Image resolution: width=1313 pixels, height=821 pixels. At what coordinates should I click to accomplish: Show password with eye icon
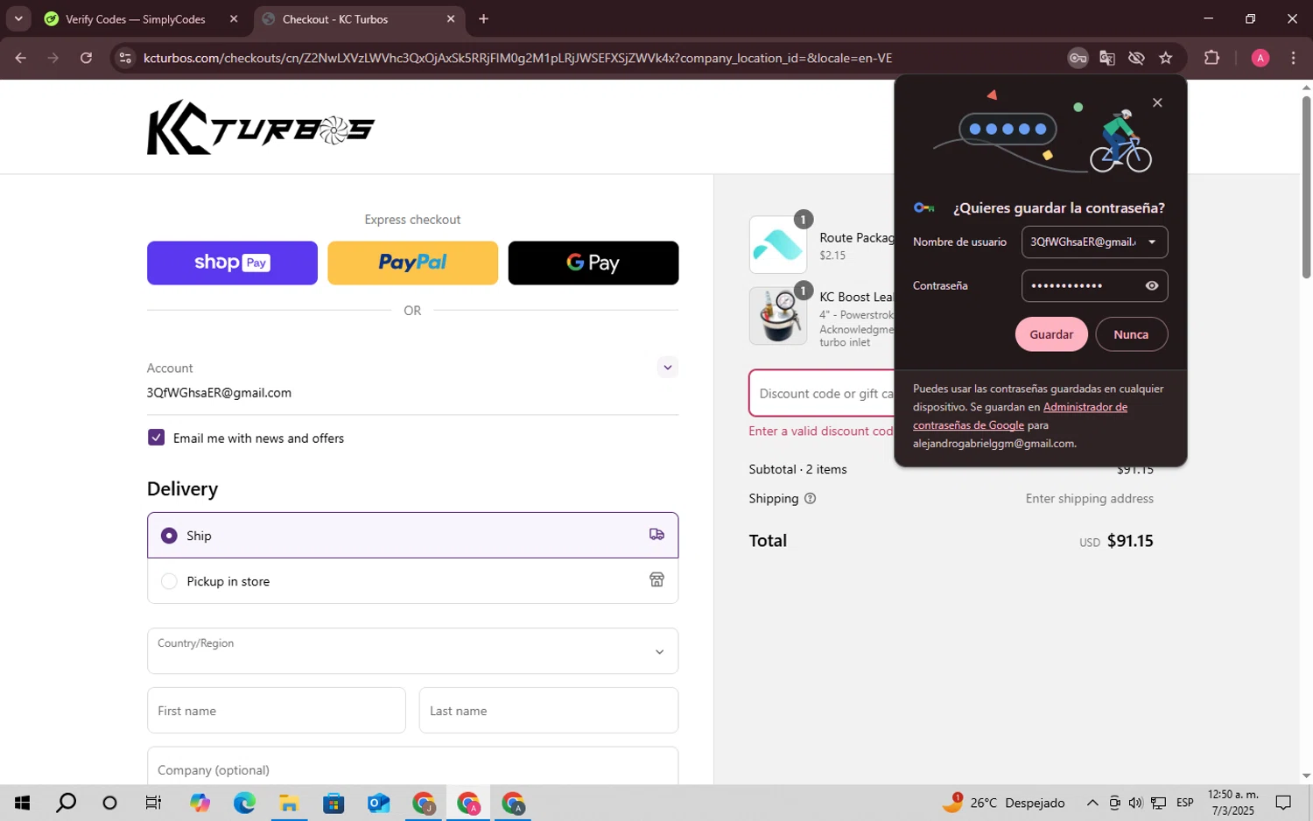point(1152,285)
